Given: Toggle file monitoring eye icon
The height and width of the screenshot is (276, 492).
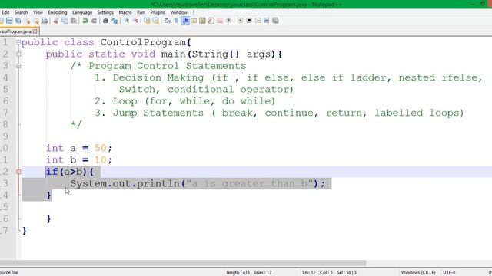Looking at the screenshot, I should pyautogui.click(x=229, y=21).
